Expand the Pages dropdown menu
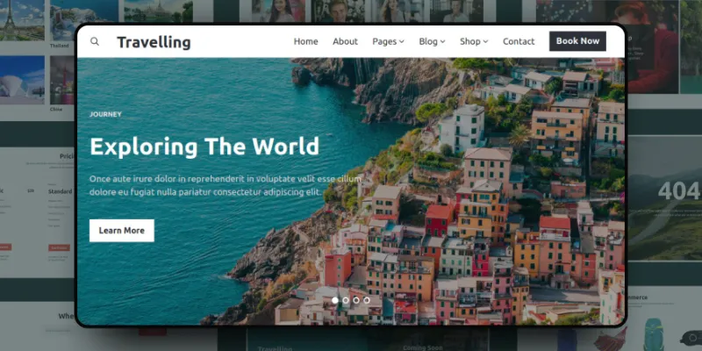The height and width of the screenshot is (351, 702). 388,41
